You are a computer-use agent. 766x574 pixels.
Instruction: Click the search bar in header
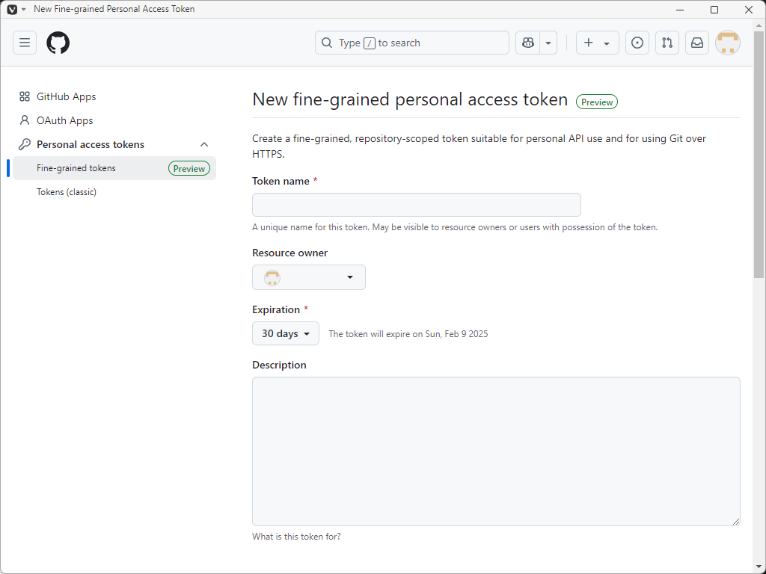[411, 43]
